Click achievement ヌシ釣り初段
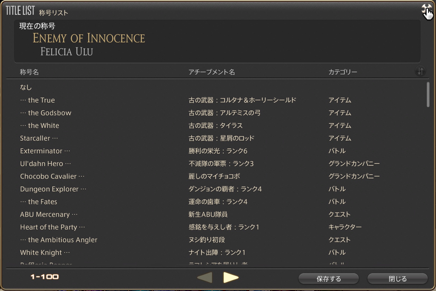 pyautogui.click(x=207, y=240)
